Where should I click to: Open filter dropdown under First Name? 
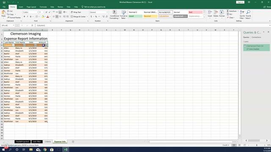click(25, 45)
